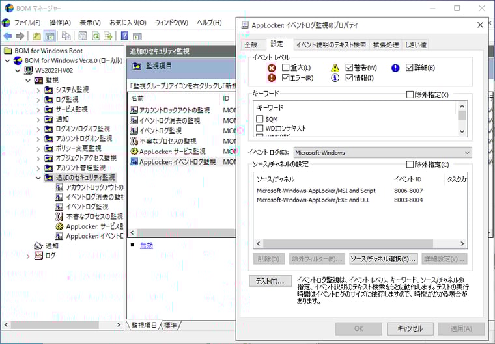Click the キャンセル button
495x344 pixels.
[x=410, y=328]
